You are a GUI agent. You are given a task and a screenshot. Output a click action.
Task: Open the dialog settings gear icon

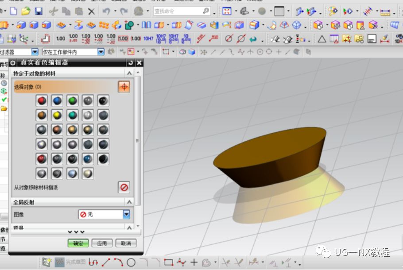pyautogui.click(x=13, y=63)
